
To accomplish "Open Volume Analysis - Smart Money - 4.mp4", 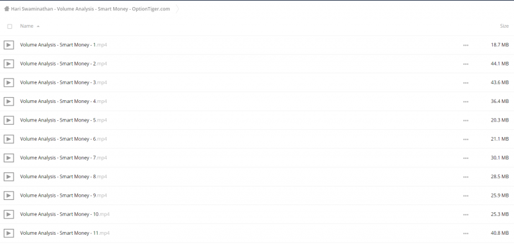I will [x=63, y=102].
